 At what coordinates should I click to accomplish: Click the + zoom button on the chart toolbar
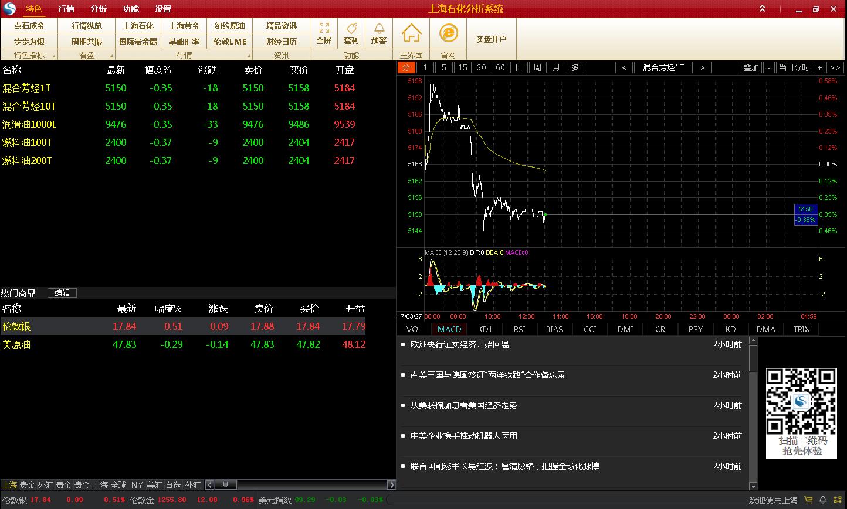click(x=820, y=67)
